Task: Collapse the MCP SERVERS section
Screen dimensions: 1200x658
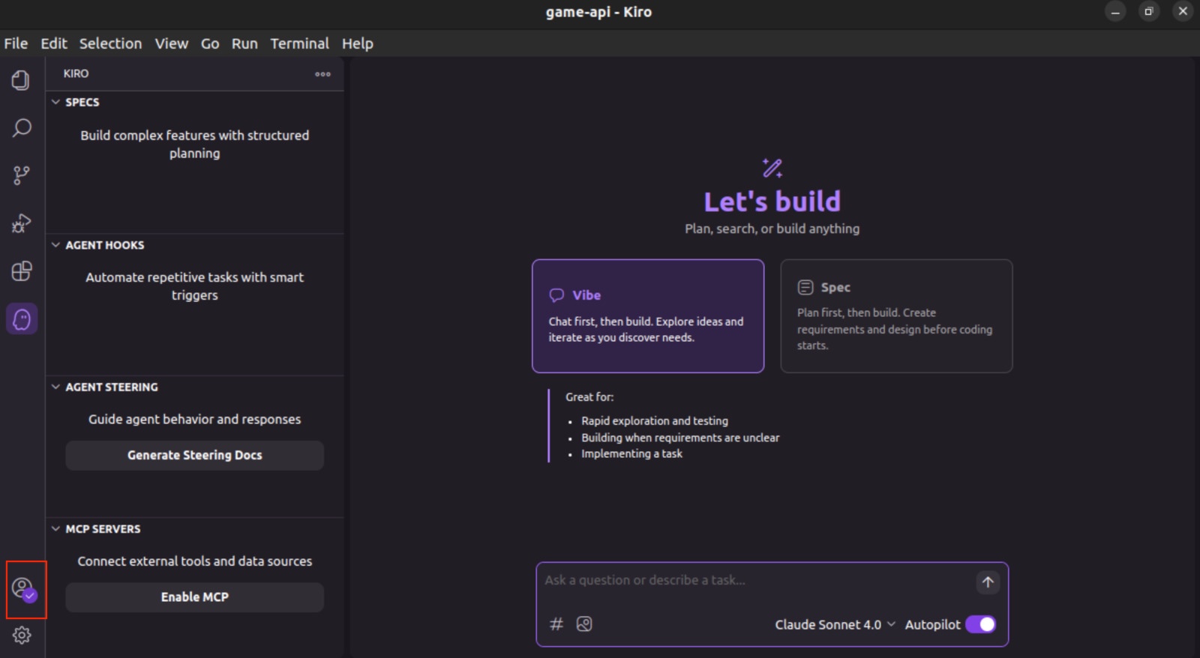Action: (x=55, y=528)
